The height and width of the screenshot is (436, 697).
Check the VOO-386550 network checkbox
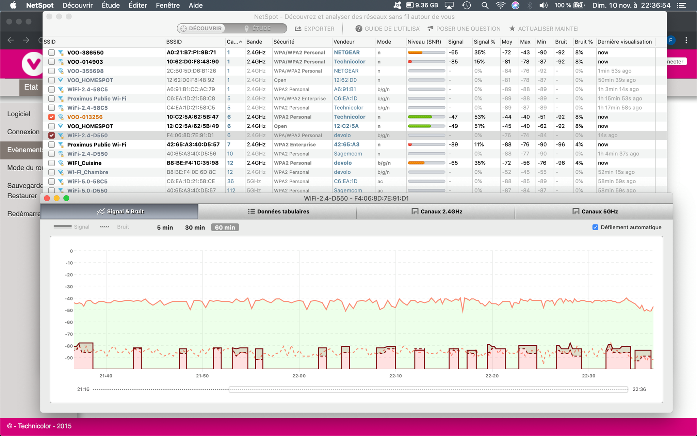51,52
